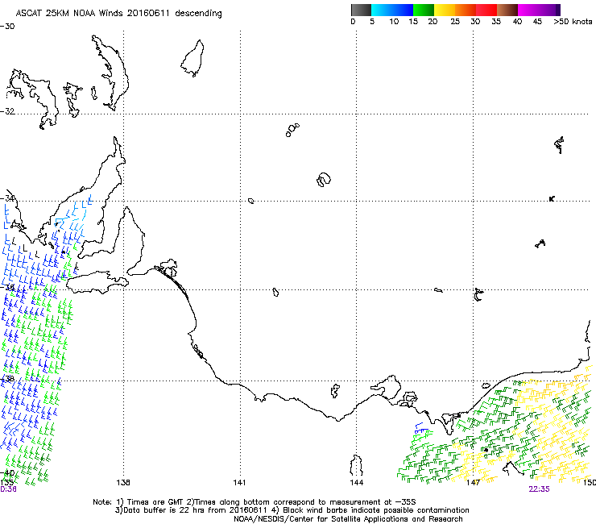
Task: Click the '135' longitude label
Action: point(6,483)
